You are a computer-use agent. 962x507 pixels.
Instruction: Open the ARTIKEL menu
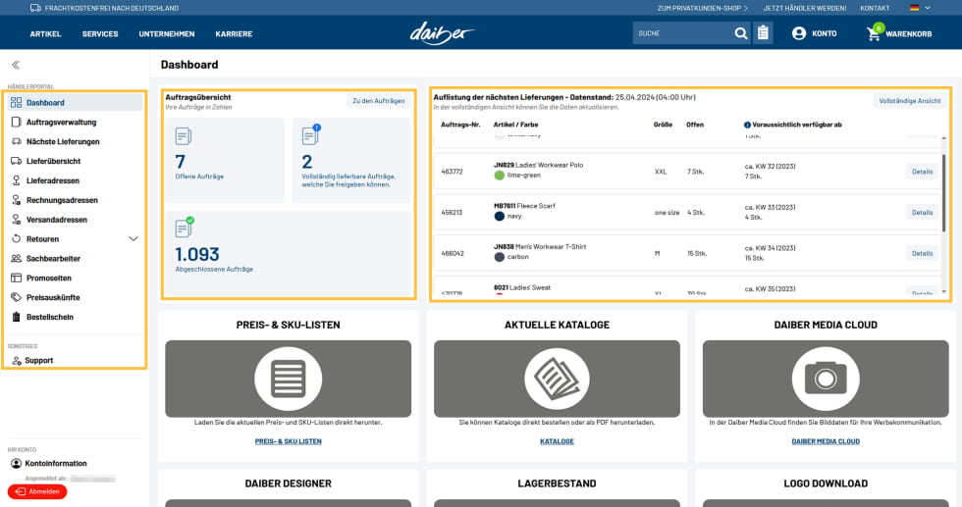45,33
